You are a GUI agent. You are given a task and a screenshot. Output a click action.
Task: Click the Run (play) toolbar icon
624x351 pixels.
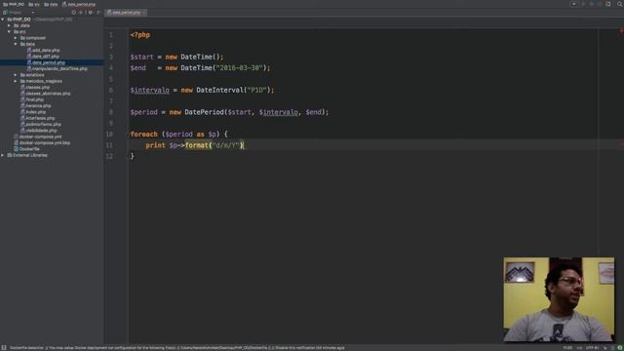coord(583,4)
